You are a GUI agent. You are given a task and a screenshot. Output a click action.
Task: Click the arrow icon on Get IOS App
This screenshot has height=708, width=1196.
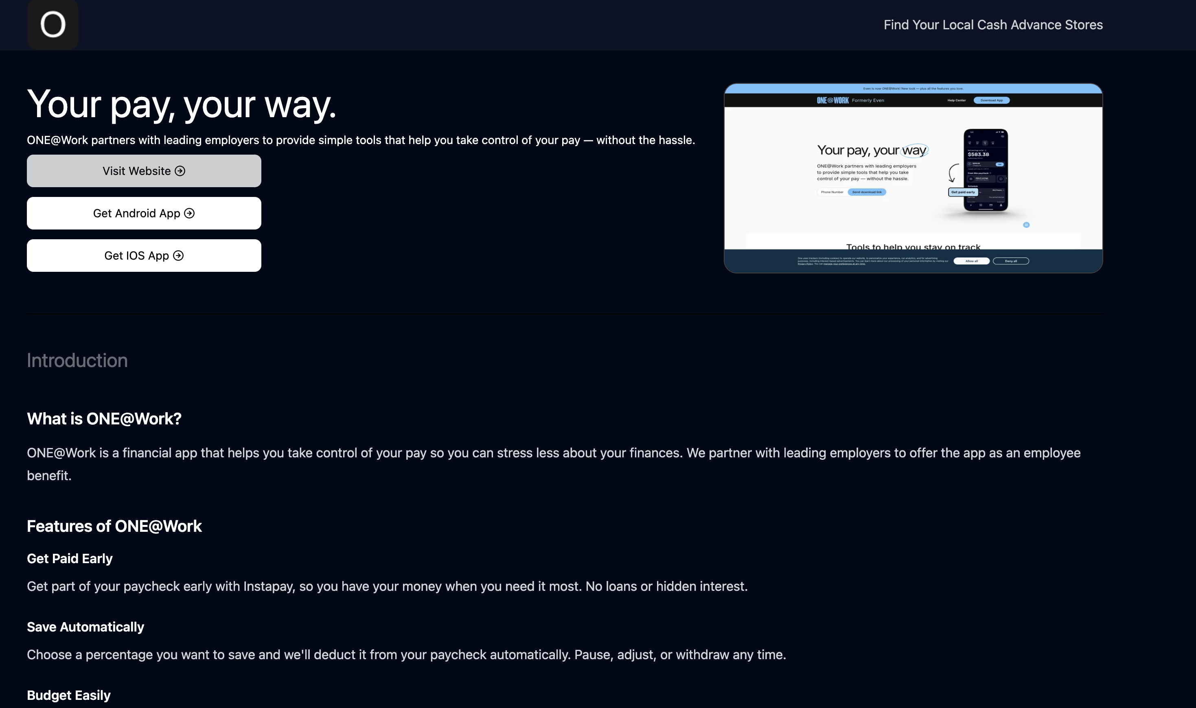pyautogui.click(x=178, y=256)
